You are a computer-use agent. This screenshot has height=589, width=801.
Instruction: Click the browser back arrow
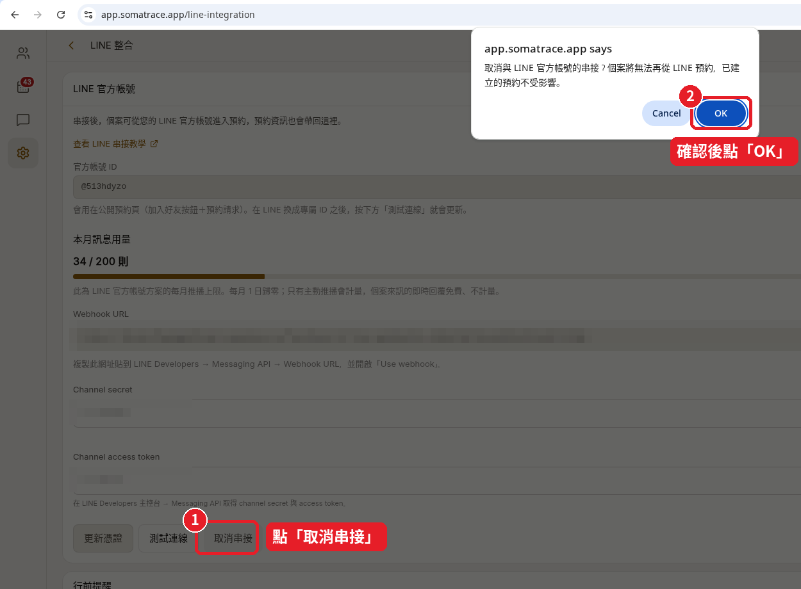[15, 15]
